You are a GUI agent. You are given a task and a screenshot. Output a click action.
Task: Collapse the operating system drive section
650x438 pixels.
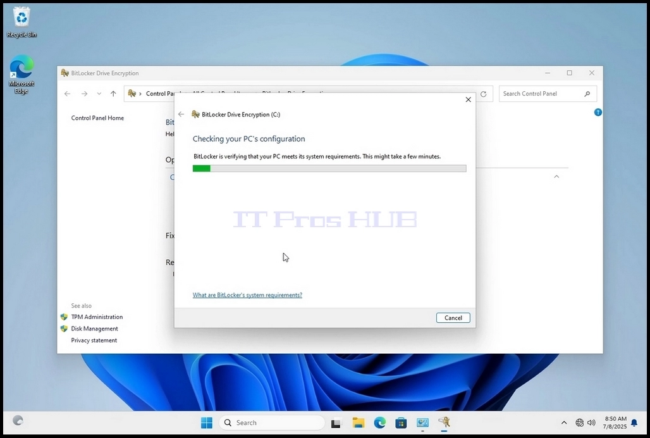556,177
